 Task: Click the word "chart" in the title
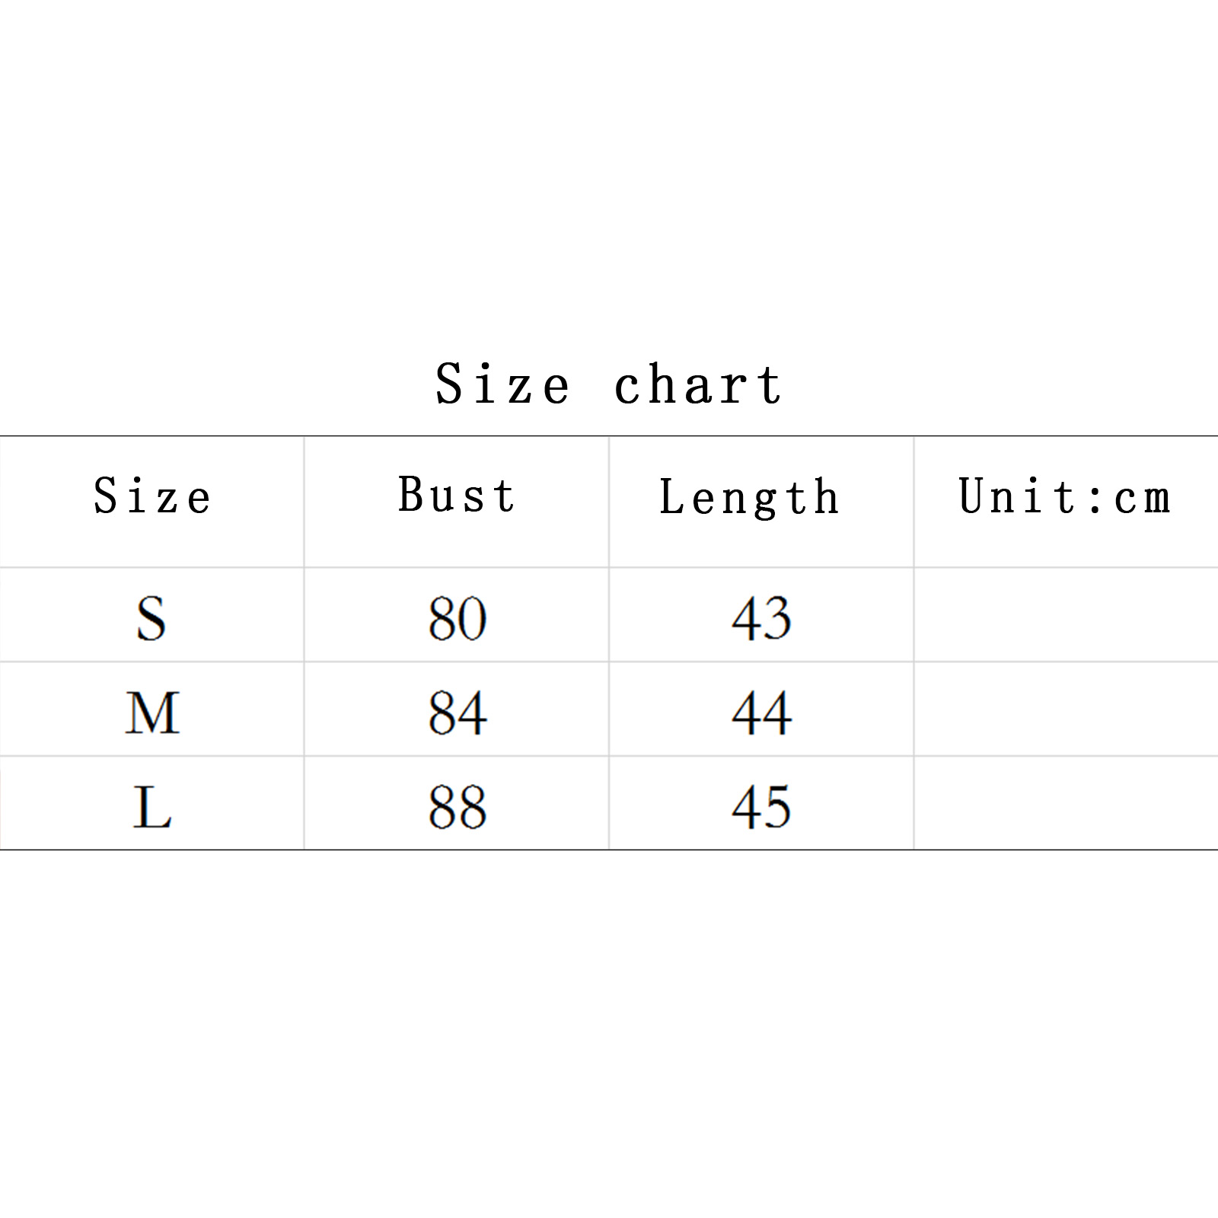[697, 384]
